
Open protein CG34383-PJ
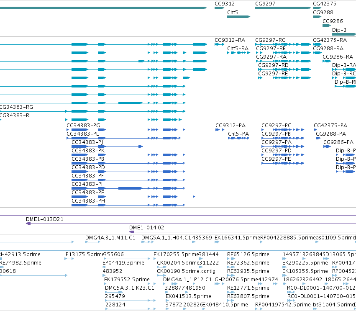click(87, 142)
